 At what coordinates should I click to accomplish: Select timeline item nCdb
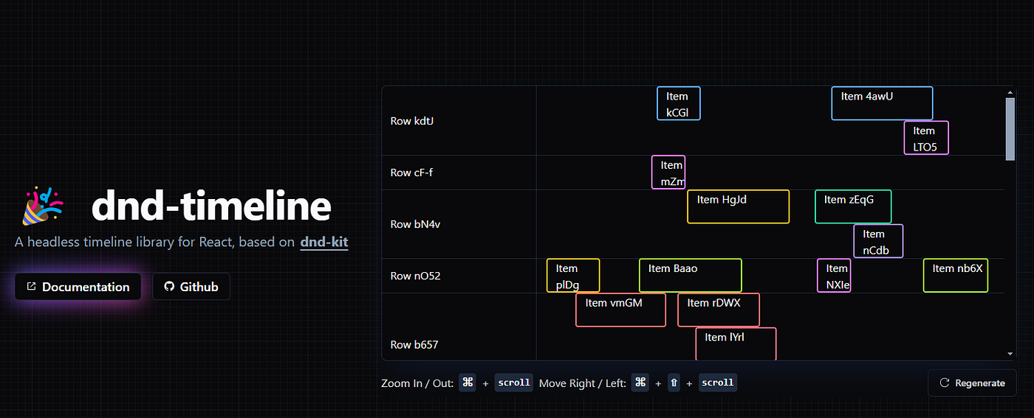[x=878, y=241]
